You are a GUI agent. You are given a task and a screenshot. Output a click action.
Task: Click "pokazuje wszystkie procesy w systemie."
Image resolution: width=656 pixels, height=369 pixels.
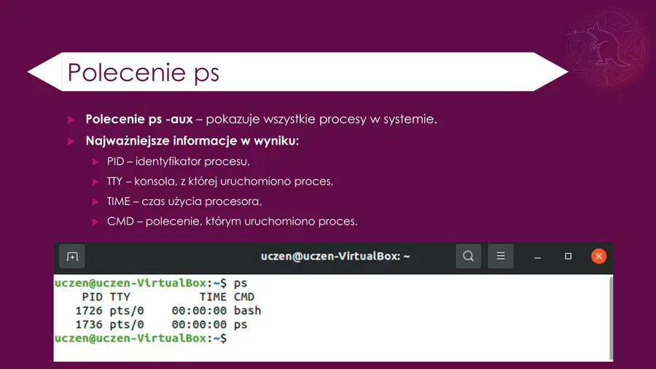321,120
